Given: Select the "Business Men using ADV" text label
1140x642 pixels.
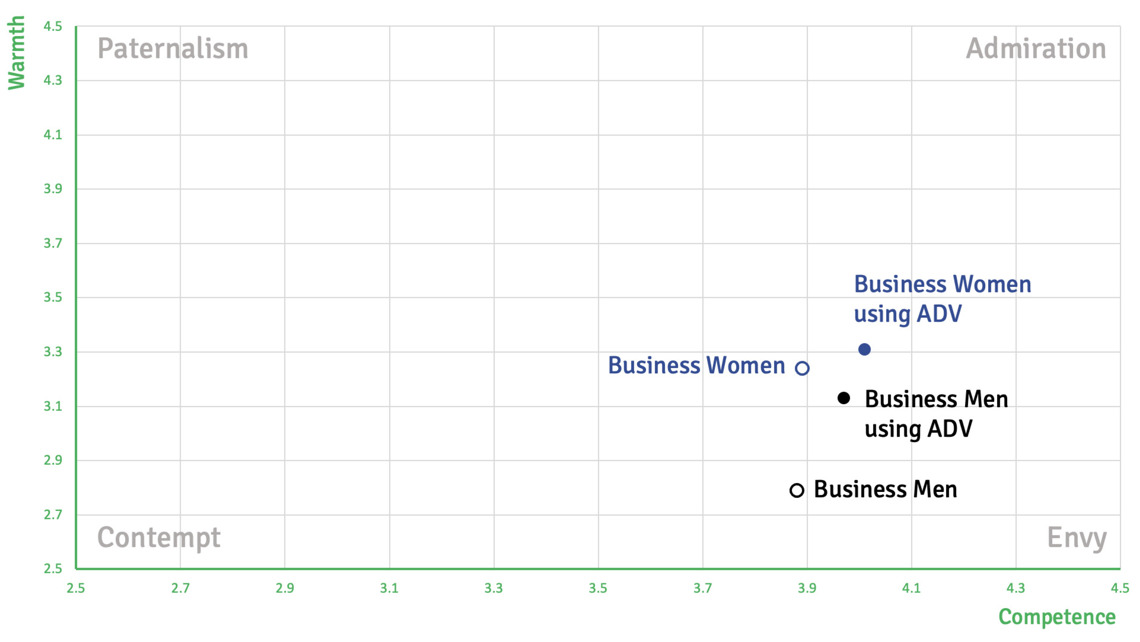Looking at the screenshot, I should pyautogui.click(x=935, y=414).
